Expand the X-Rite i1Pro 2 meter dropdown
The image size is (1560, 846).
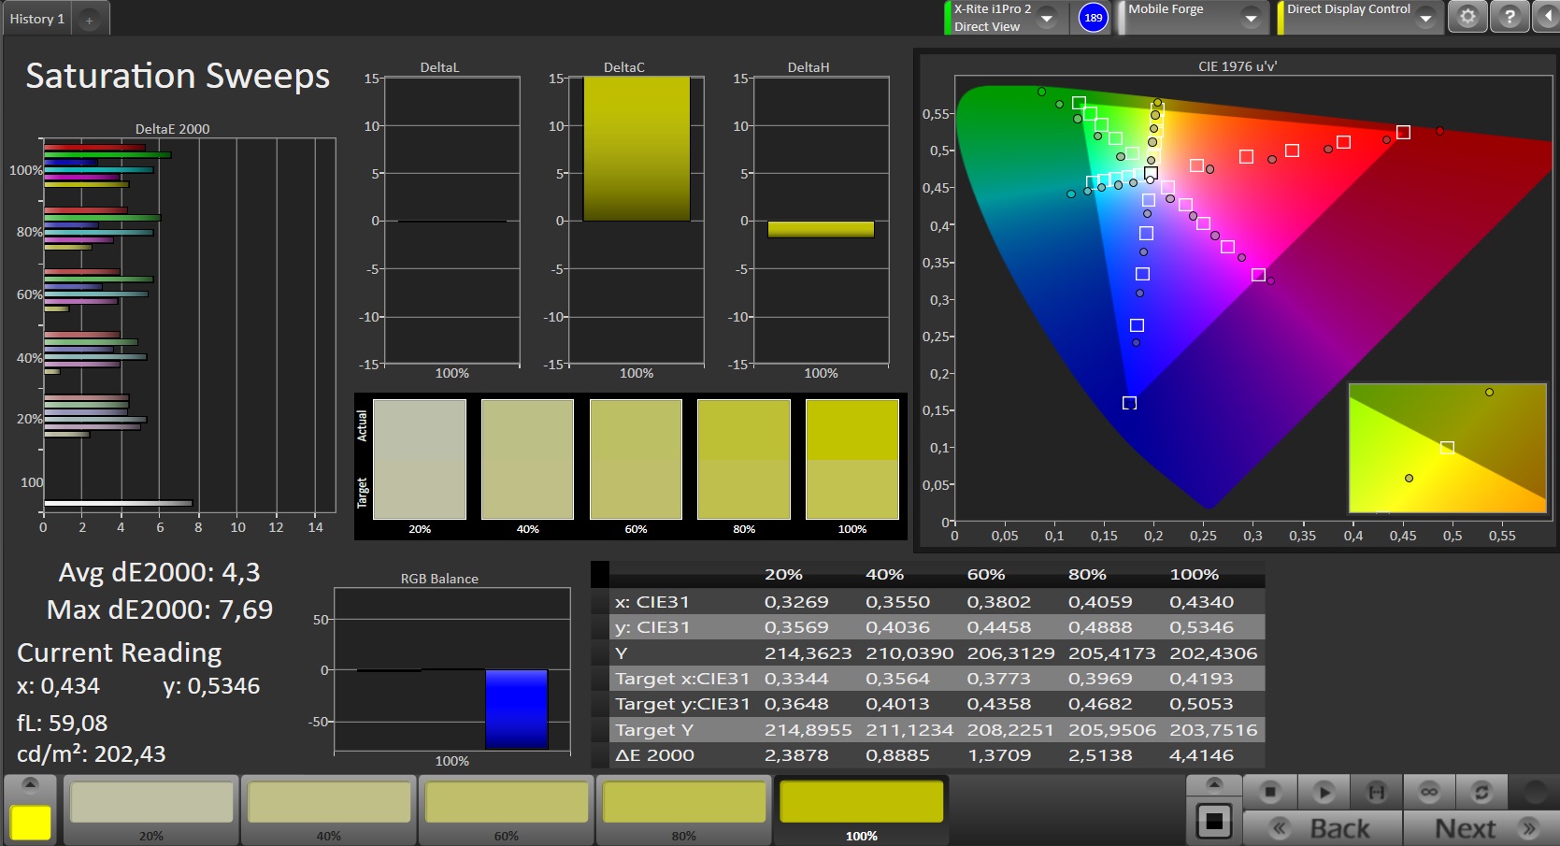[1047, 18]
